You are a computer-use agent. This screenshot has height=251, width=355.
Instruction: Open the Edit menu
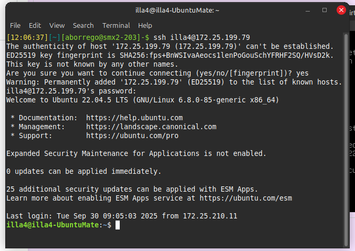pyautogui.click(x=35, y=25)
